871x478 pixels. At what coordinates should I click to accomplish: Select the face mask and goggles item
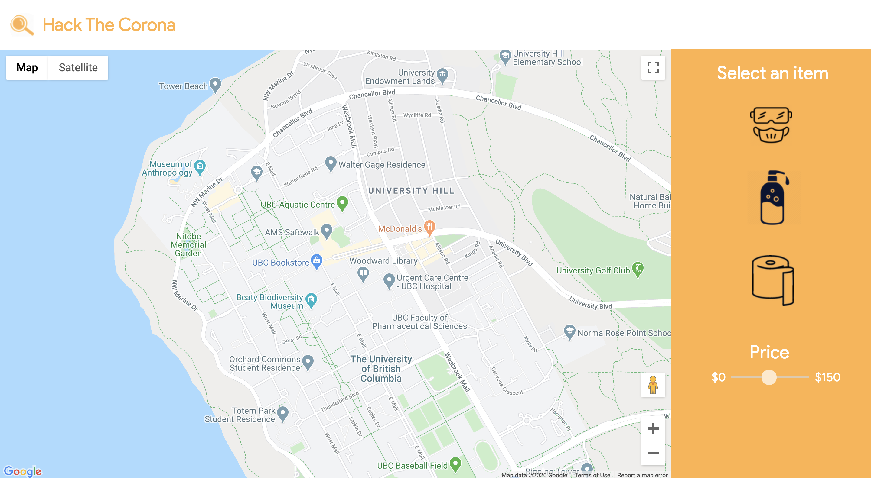(771, 125)
